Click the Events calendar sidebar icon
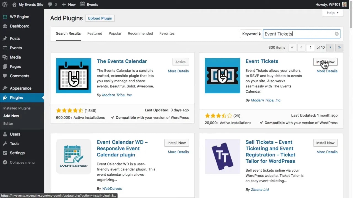 pos(5,48)
